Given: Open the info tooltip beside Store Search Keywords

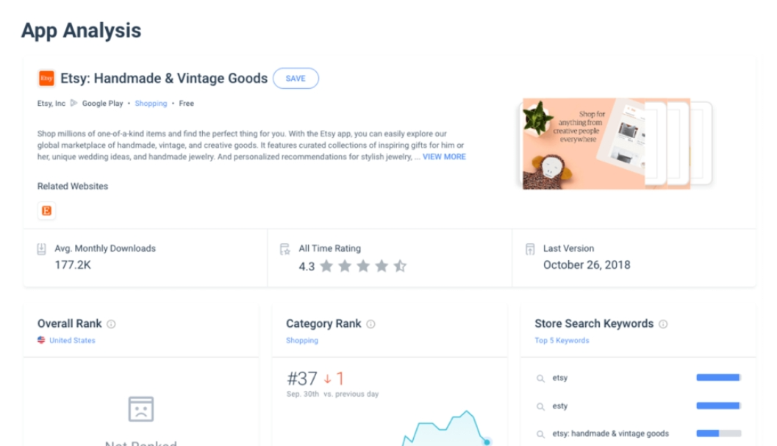Looking at the screenshot, I should coord(662,323).
